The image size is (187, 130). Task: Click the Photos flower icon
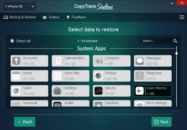[99, 76]
